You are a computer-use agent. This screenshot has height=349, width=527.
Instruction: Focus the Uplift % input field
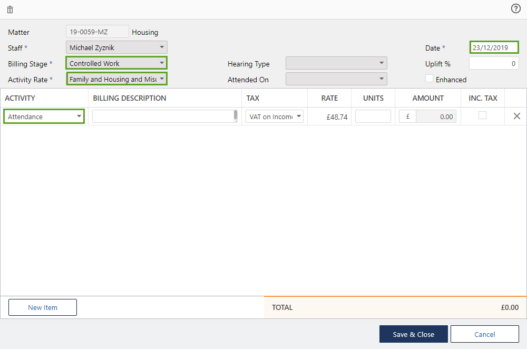pos(494,63)
